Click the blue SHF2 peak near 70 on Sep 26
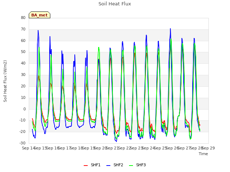Image resolution: width=230 pixels, height=172 pixels. coord(170,29)
